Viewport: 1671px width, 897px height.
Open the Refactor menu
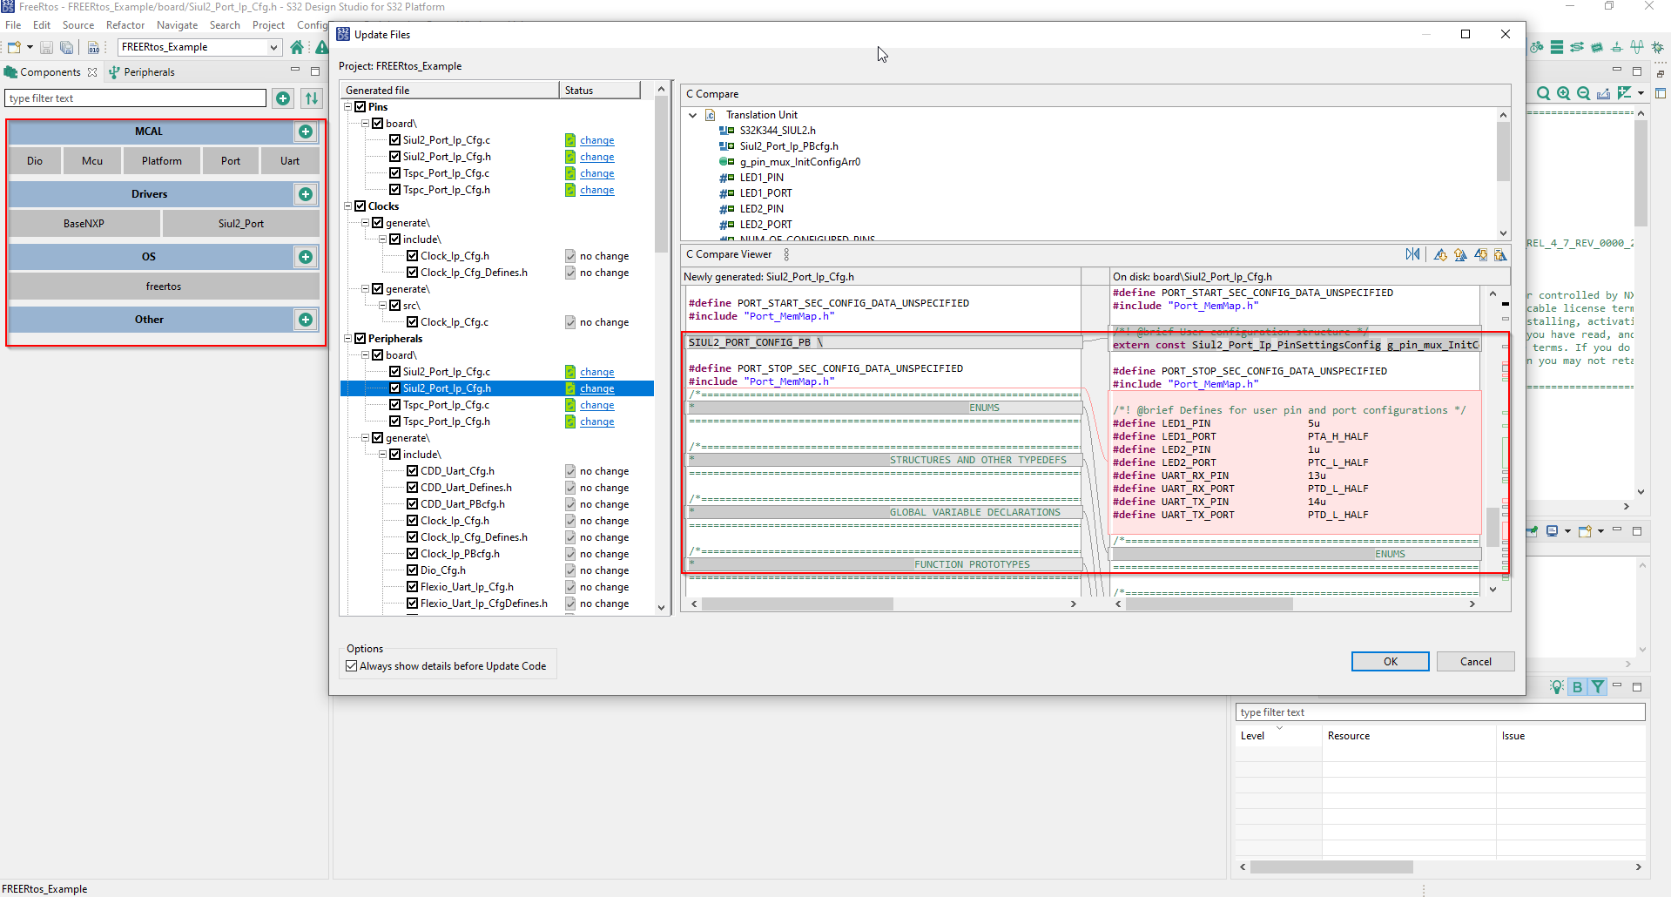point(125,24)
